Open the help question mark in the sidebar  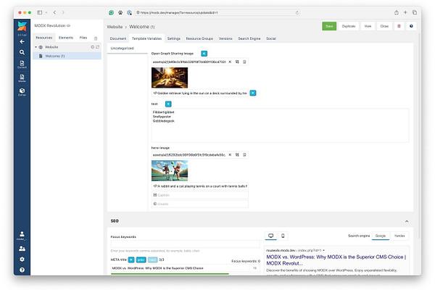[22, 270]
